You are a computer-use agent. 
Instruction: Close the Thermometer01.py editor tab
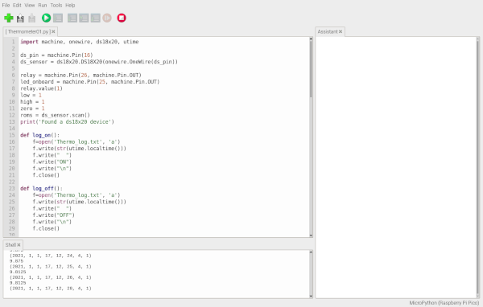[53, 31]
